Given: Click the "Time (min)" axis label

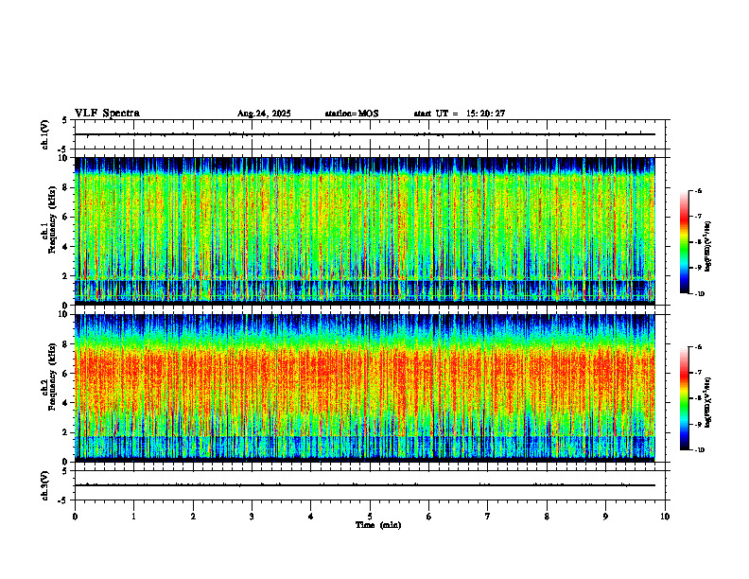Looking at the screenshot, I should 378,525.
